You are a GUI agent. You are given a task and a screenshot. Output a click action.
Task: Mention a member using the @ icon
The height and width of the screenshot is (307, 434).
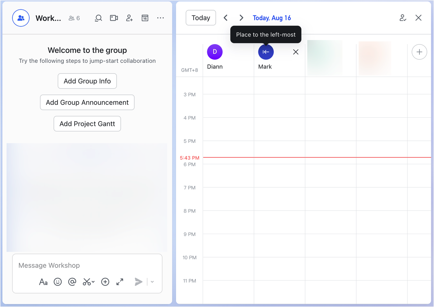coord(72,282)
